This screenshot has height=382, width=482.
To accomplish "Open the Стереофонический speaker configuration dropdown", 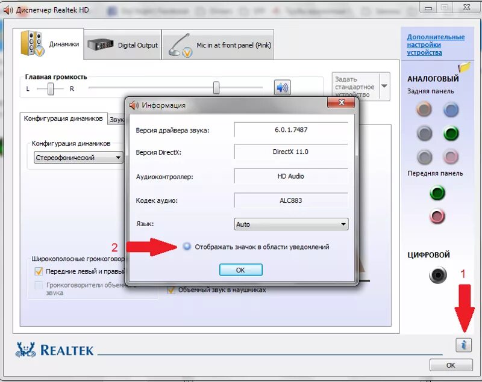I will [78, 158].
